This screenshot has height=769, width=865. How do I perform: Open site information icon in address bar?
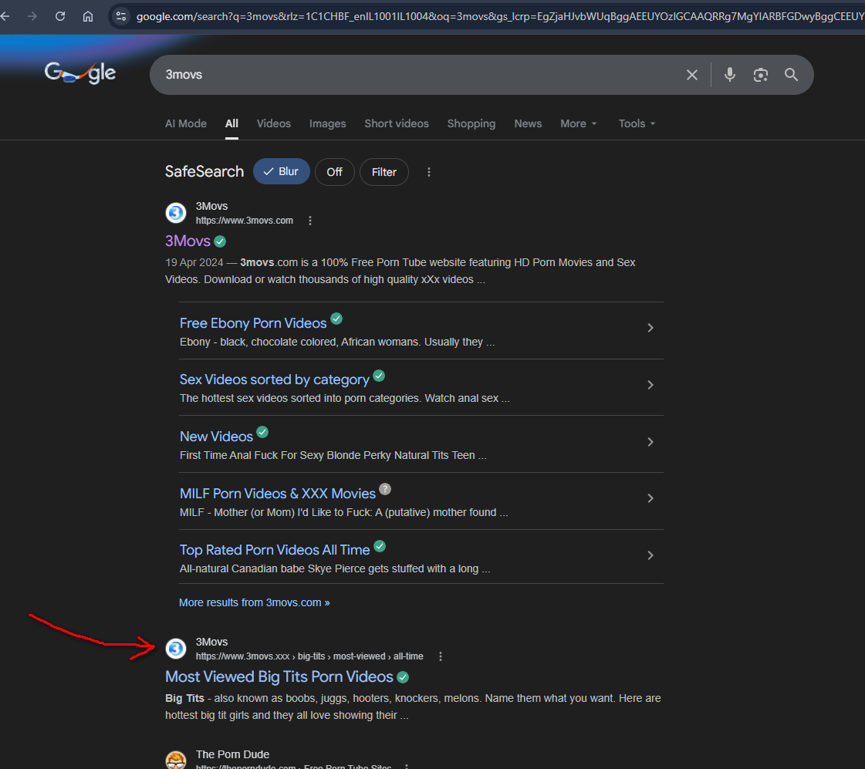(x=120, y=16)
